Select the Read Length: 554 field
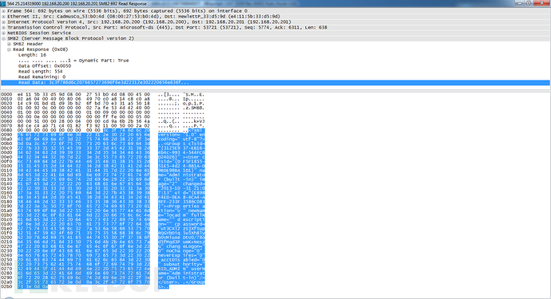The width and height of the screenshot is (551, 299). pyautogui.click(x=41, y=72)
